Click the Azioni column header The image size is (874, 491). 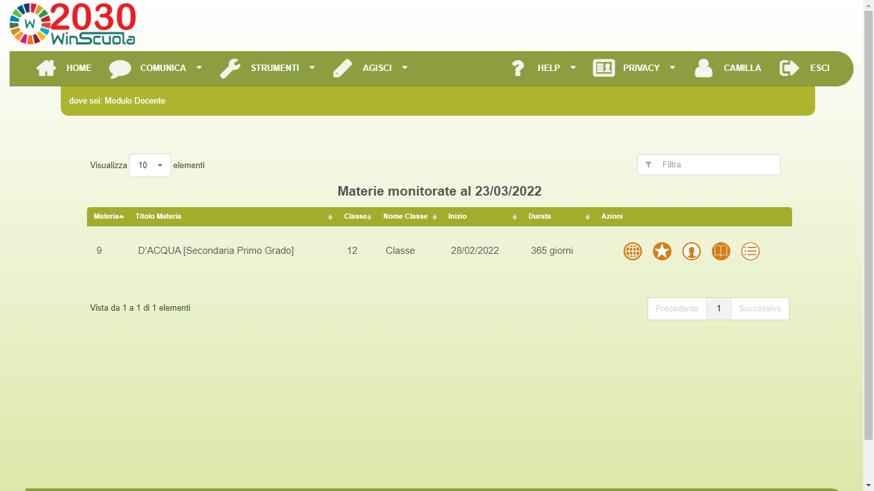(x=612, y=216)
